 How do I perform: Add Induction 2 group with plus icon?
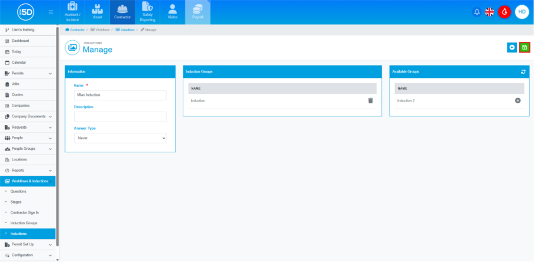[517, 101]
